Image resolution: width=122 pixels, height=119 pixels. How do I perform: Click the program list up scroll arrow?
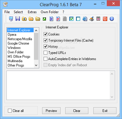(36, 30)
